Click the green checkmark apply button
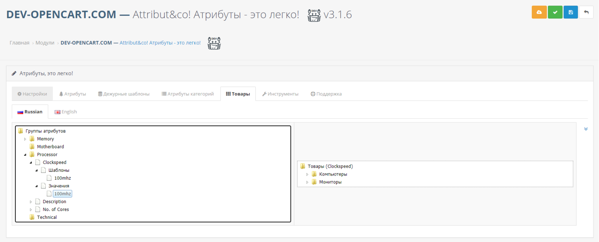Viewport: 599px width, 242px height. [555, 12]
